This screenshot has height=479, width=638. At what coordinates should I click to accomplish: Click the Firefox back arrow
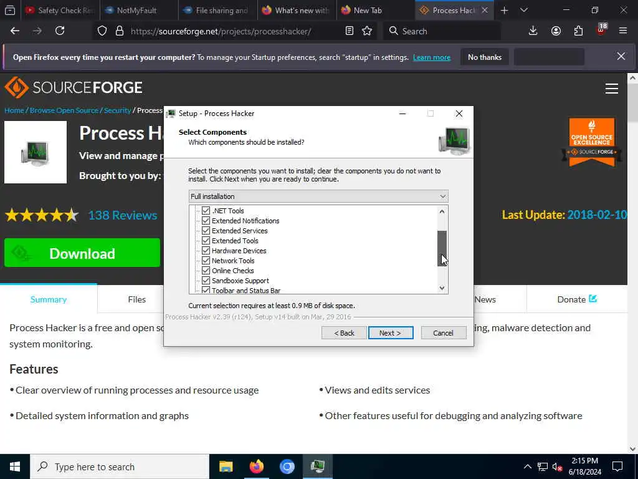15,31
